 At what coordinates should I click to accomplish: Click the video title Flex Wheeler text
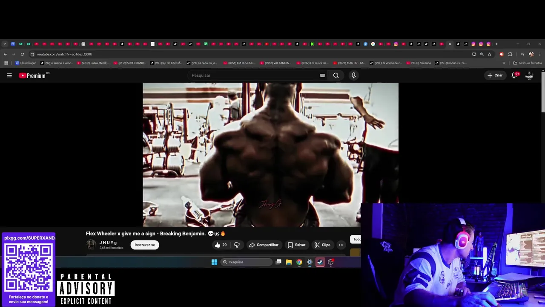click(155, 234)
